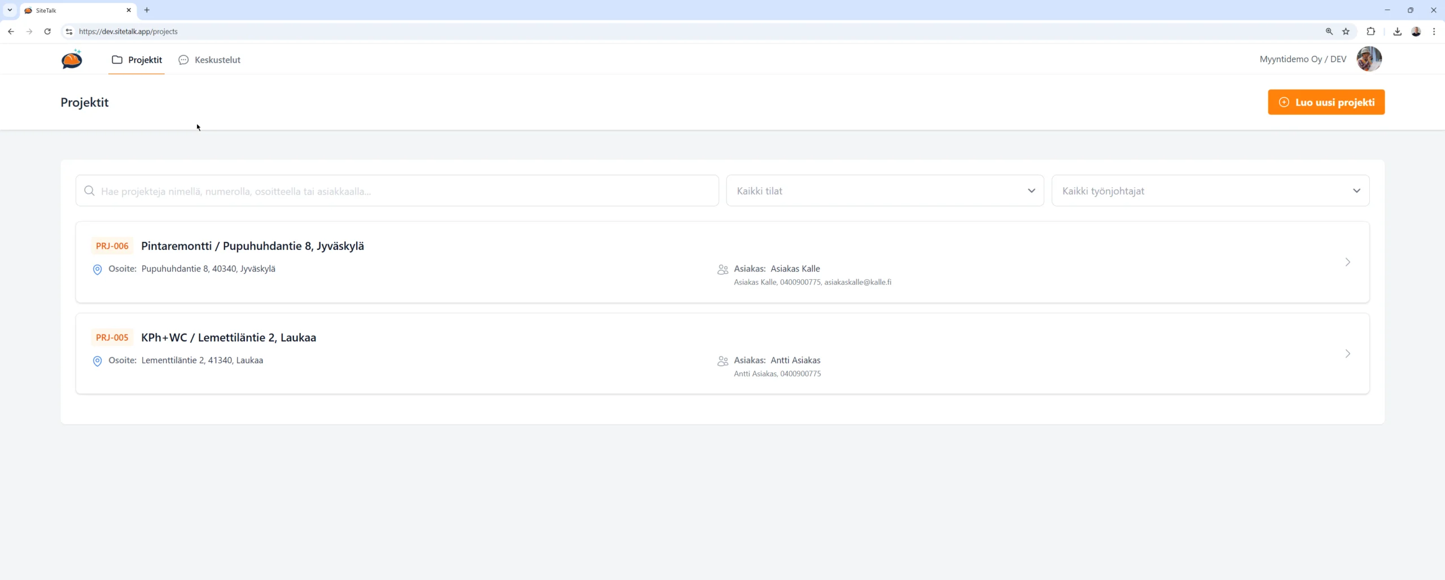Click the customer icon beside Asiakas Kalle
The height and width of the screenshot is (580, 1445).
722,270
